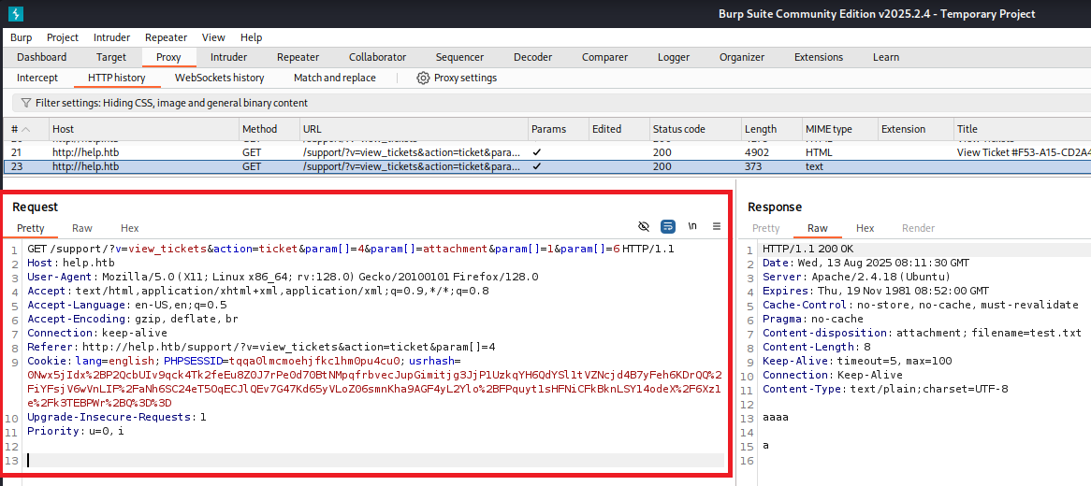Image resolution: width=1091 pixels, height=486 pixels.
Task: Open the Intruder menu in menu bar
Action: pos(111,37)
